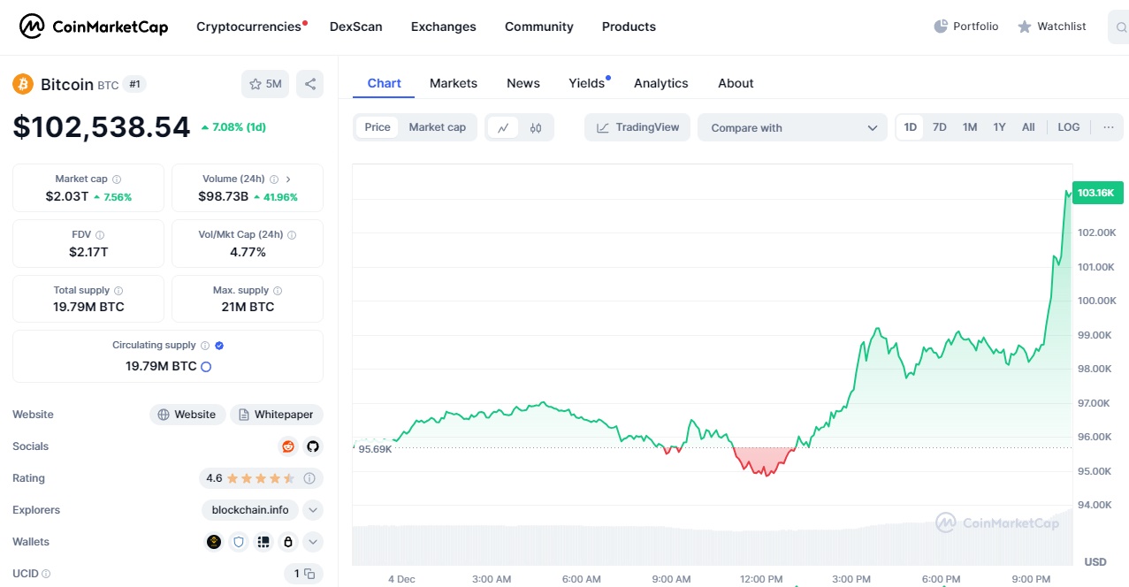Open the DexScan menu

click(356, 27)
